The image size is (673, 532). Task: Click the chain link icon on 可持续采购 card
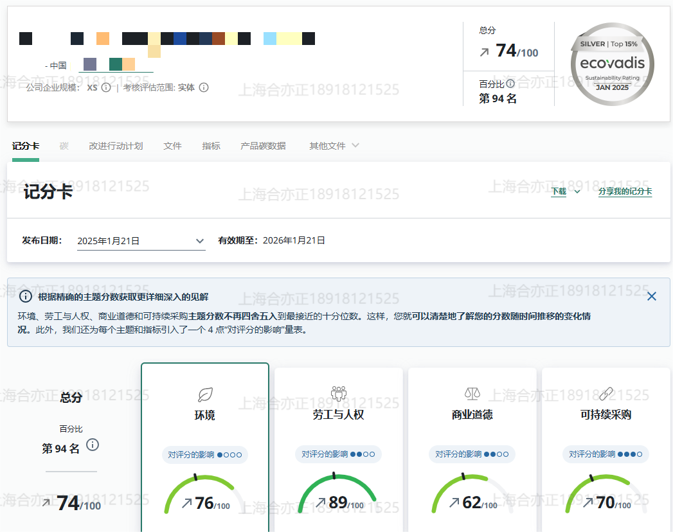(606, 393)
